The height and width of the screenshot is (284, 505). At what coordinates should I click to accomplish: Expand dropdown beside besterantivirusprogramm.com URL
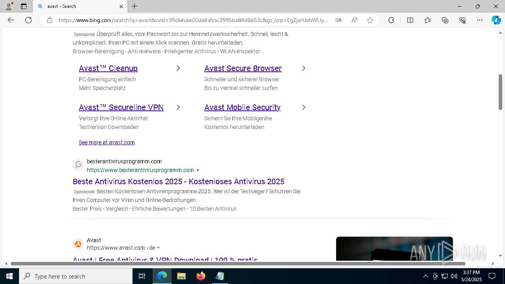click(198, 170)
